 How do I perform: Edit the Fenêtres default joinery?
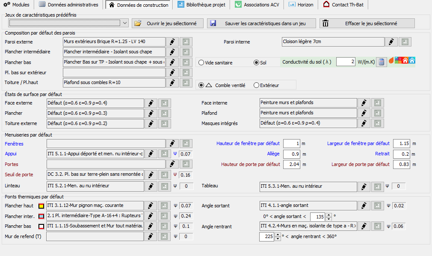coord(172,143)
